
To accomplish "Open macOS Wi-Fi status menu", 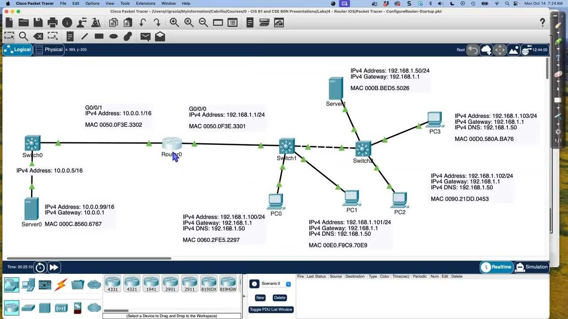I will [x=496, y=3].
